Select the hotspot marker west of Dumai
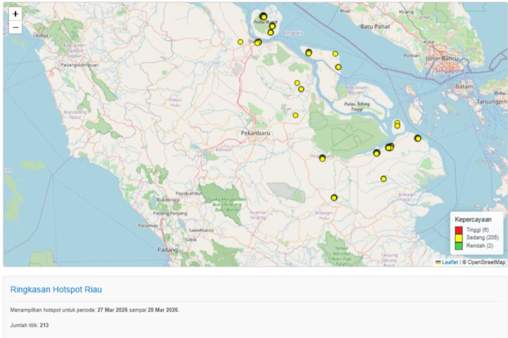The height and width of the screenshot is (338, 508). point(240,42)
